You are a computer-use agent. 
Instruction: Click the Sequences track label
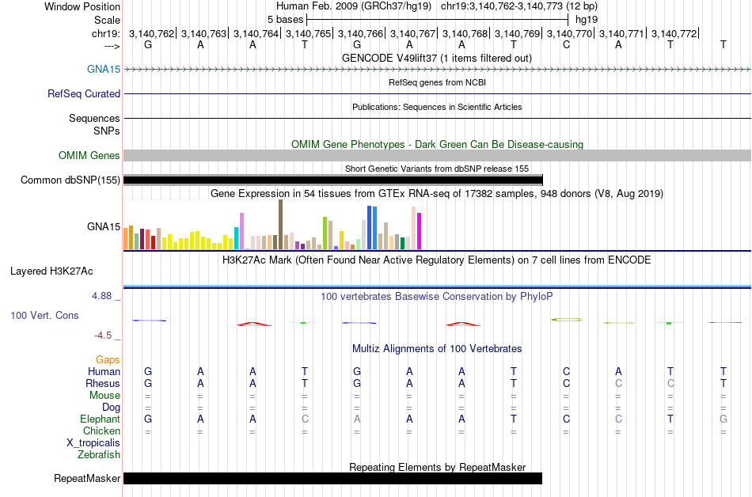94,118
